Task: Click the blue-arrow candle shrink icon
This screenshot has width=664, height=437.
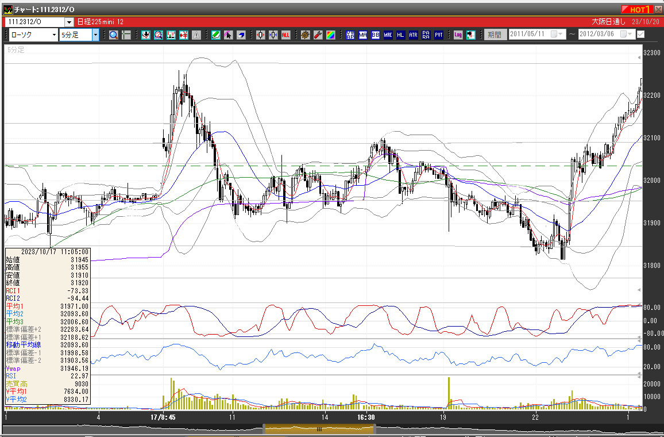Action: [x=273, y=35]
